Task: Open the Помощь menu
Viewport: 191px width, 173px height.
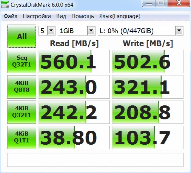Action: tap(83, 16)
